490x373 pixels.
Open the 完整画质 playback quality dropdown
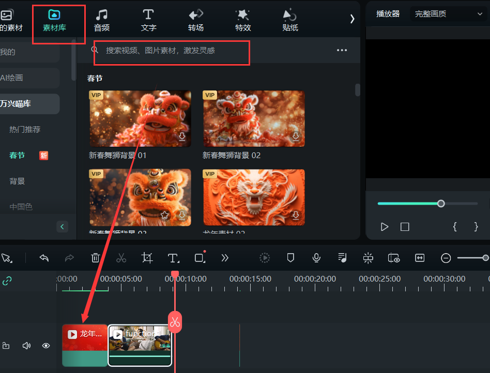pyautogui.click(x=448, y=14)
